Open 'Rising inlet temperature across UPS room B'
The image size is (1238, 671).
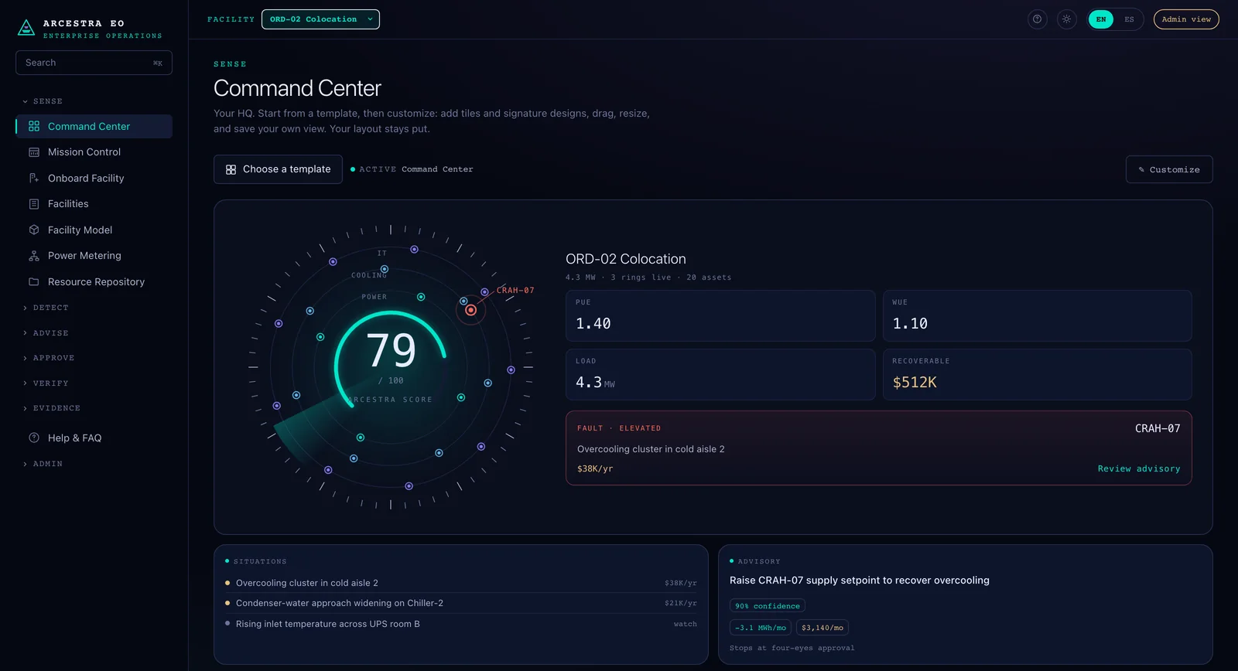click(x=460, y=624)
